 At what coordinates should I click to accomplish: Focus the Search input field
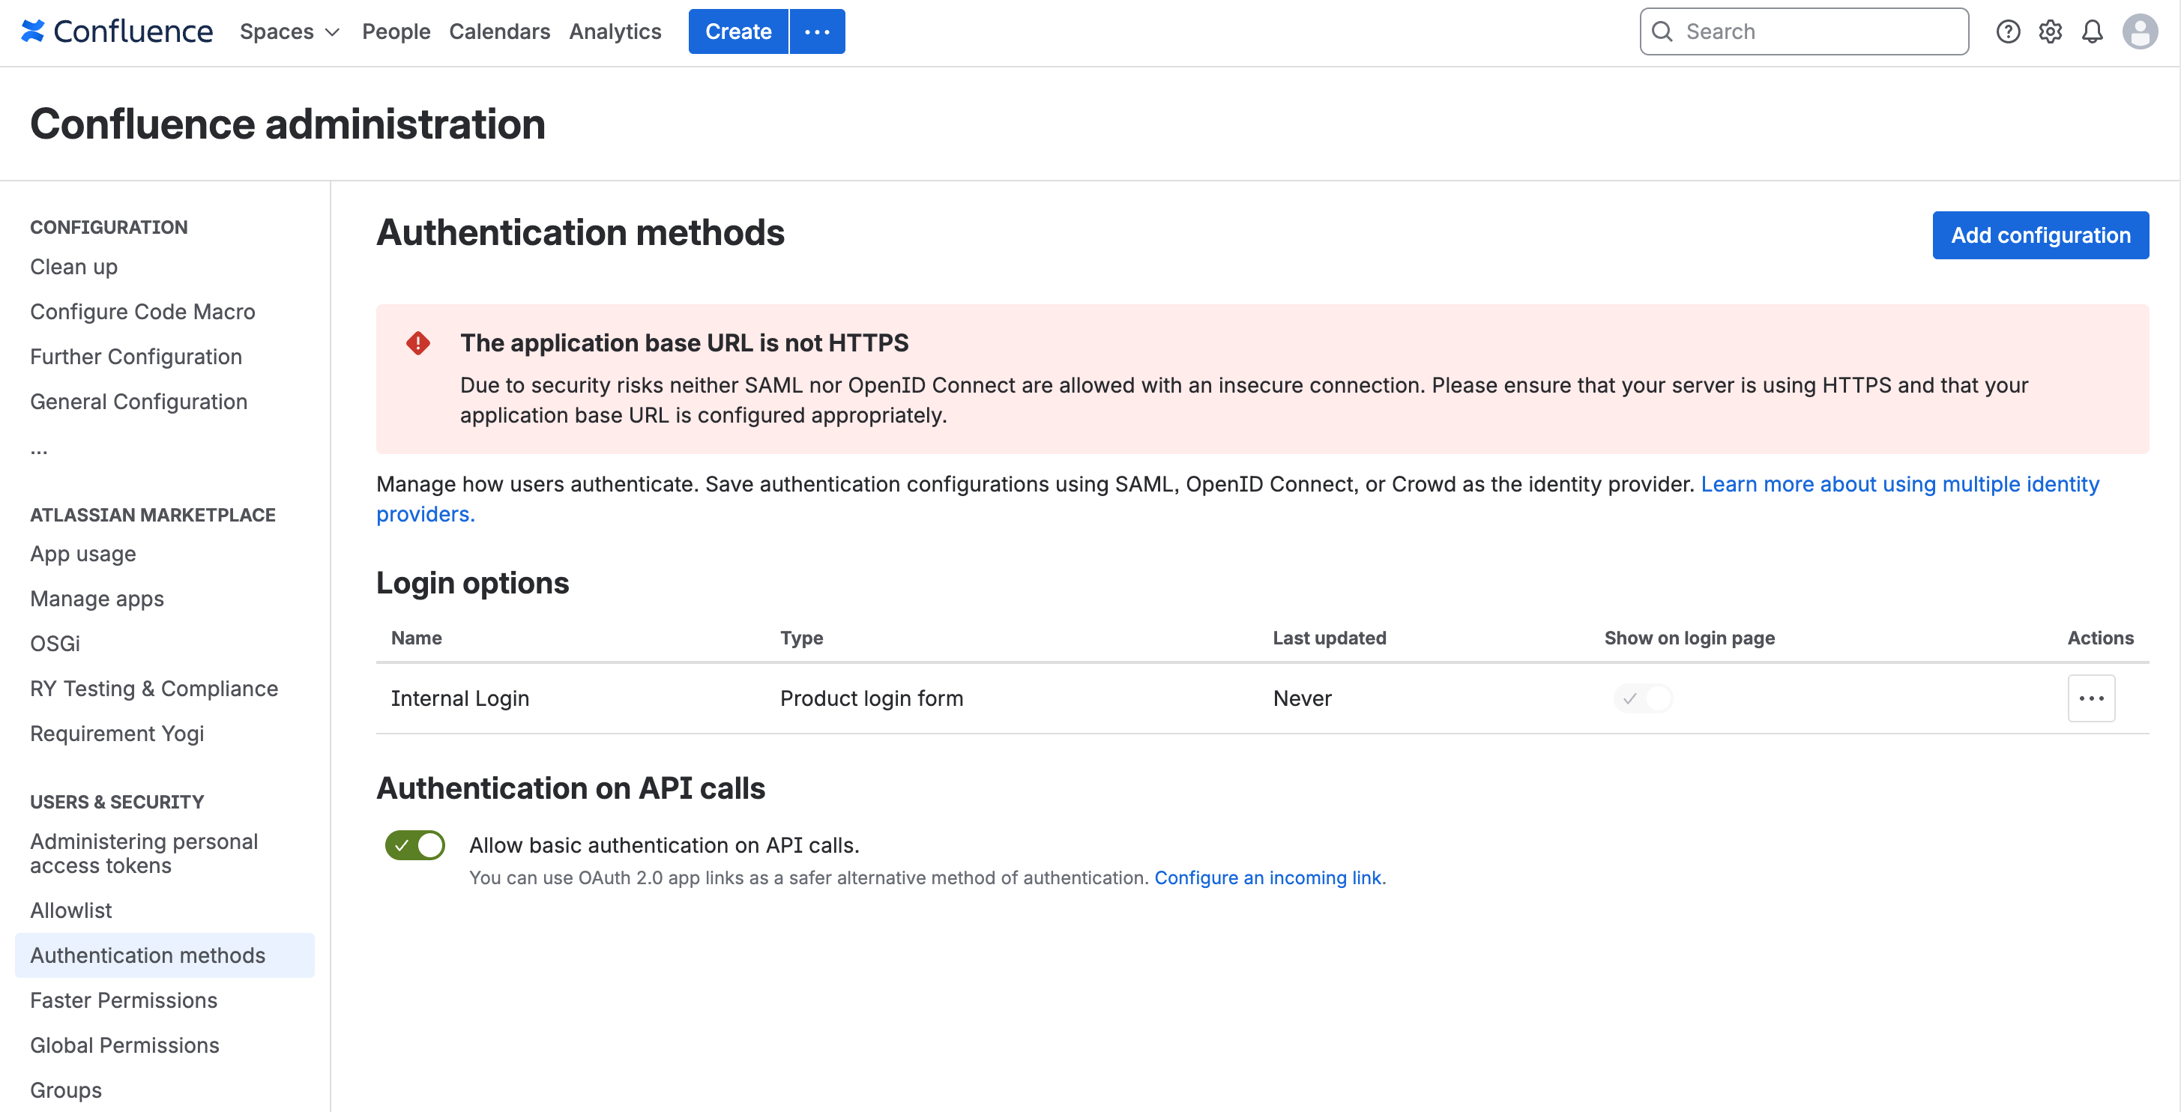[1804, 31]
